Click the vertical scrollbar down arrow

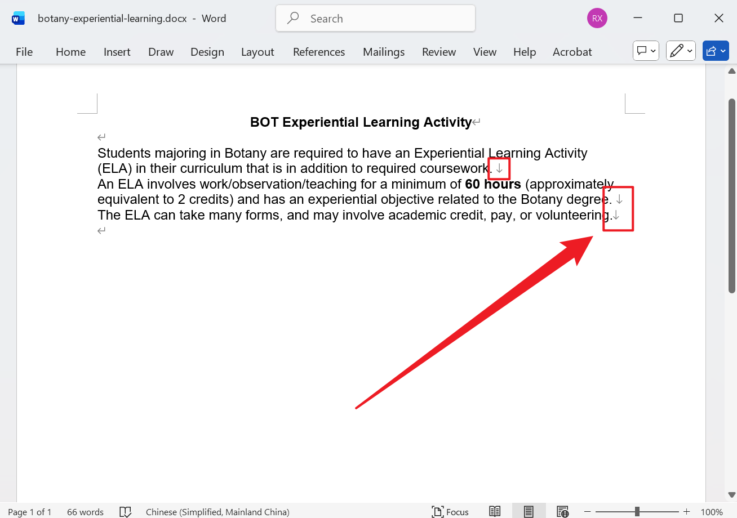[x=732, y=495]
